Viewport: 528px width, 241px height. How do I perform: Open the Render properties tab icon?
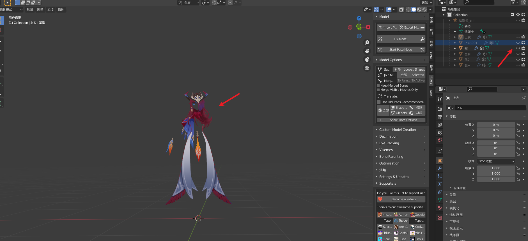click(x=440, y=109)
